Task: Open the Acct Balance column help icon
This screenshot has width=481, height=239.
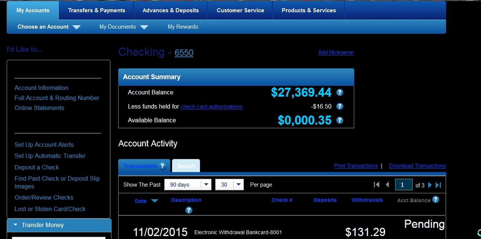Action: [x=436, y=200]
